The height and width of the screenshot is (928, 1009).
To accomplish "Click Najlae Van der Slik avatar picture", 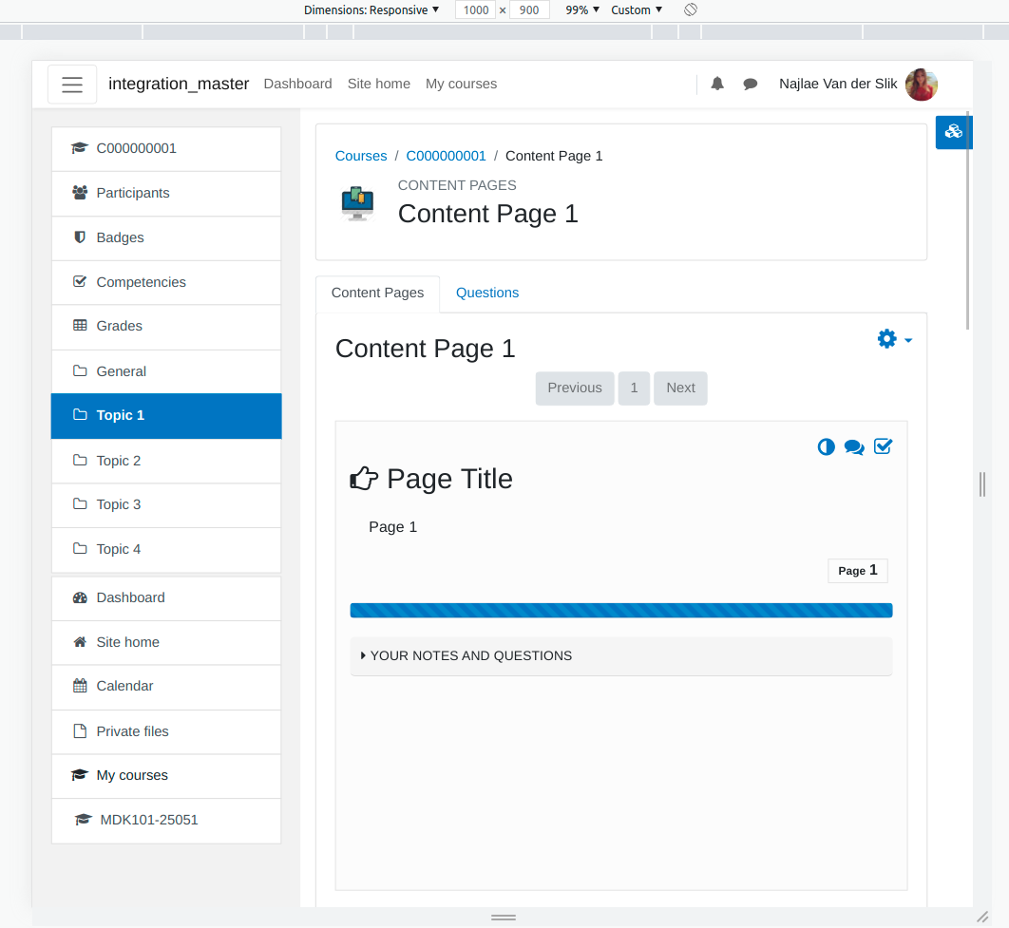I will pos(921,85).
